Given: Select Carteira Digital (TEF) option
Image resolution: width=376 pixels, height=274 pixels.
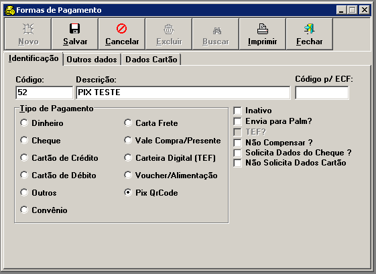Looking at the screenshot, I should 128,157.
